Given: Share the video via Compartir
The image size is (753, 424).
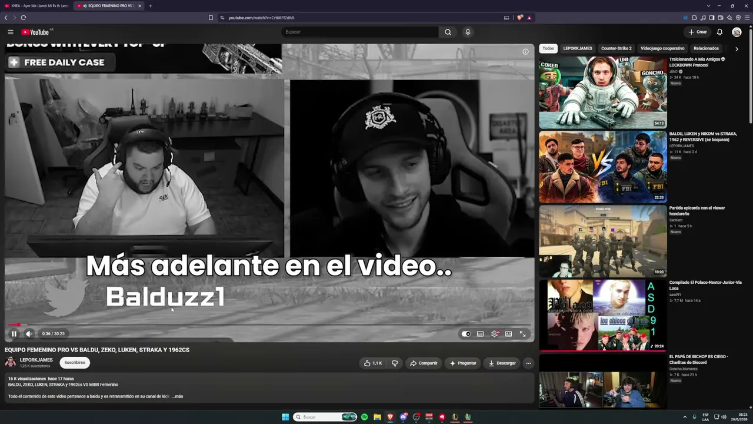Looking at the screenshot, I should [424, 363].
